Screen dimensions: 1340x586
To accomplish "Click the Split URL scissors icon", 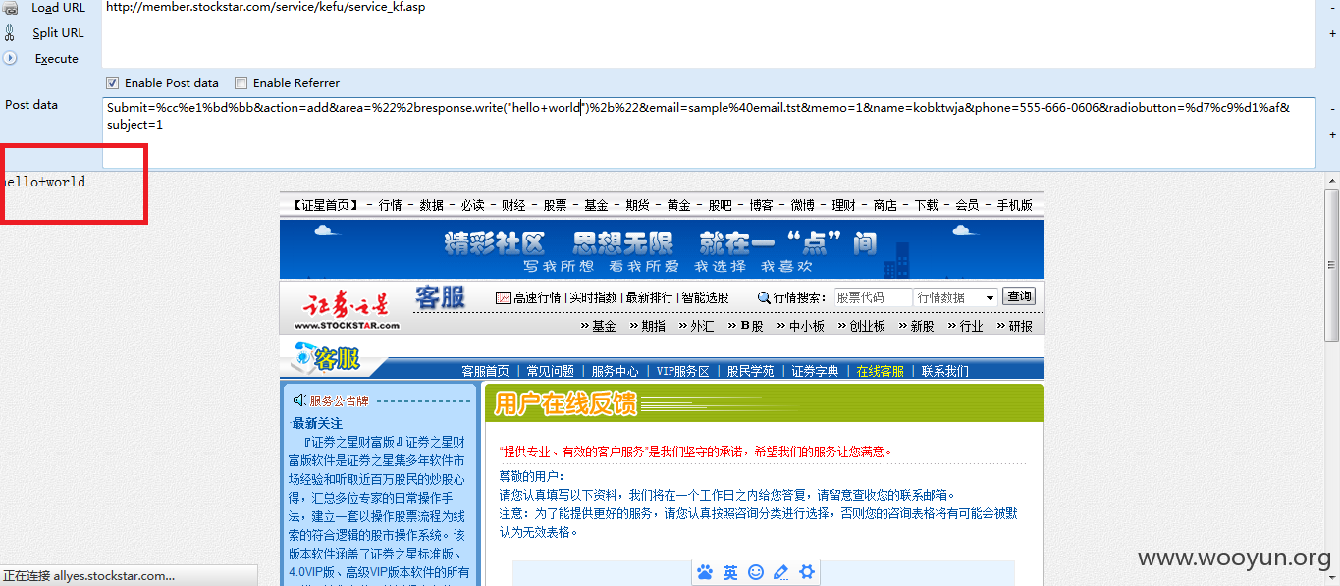I will click(x=10, y=32).
